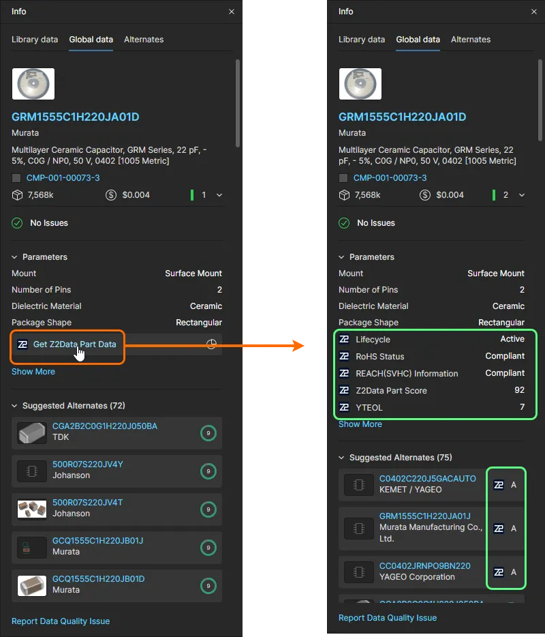The width and height of the screenshot is (545, 637).
Task: Open Library data tab in left panel
Action: (35, 40)
